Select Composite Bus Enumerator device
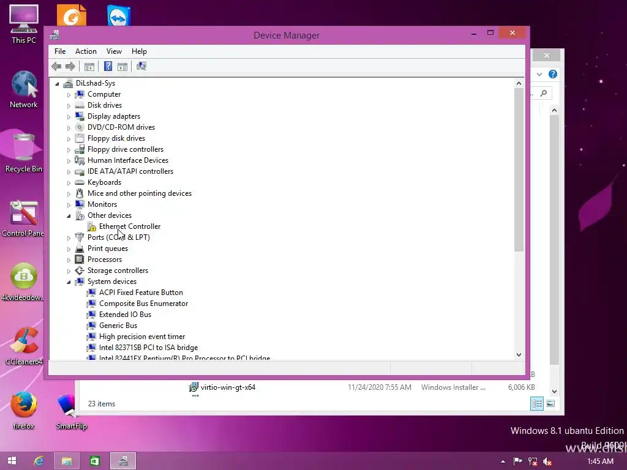The height and width of the screenshot is (470, 627). (x=143, y=304)
